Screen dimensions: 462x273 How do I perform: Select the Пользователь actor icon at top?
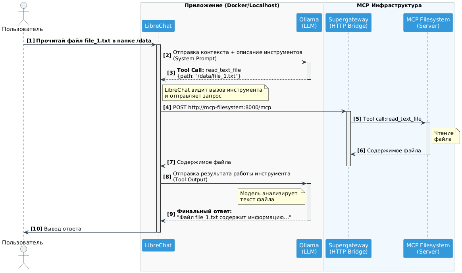(x=23, y=14)
